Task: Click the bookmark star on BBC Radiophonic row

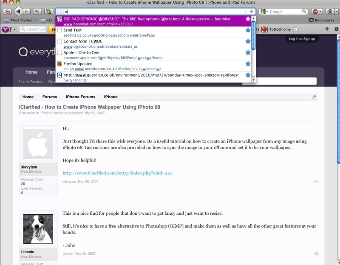Action: tap(248, 19)
